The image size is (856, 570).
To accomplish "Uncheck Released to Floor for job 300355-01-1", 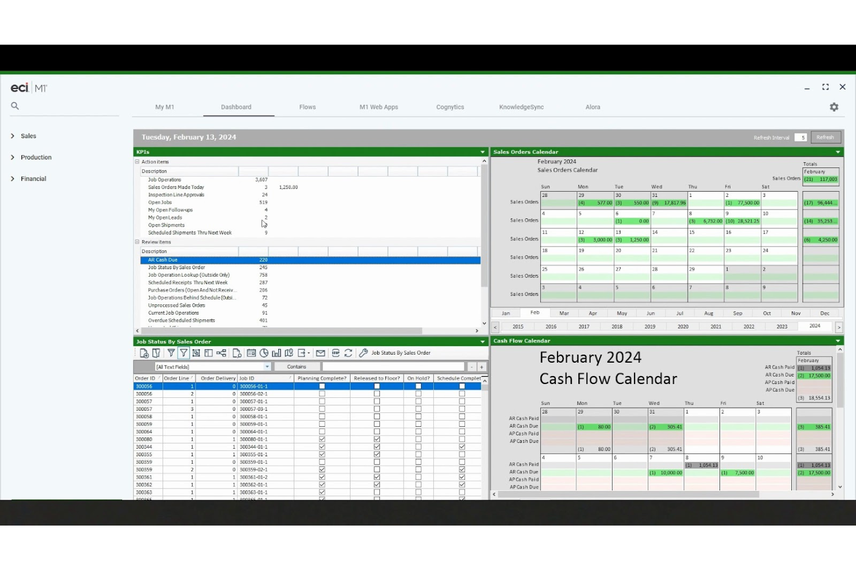I will tap(377, 454).
